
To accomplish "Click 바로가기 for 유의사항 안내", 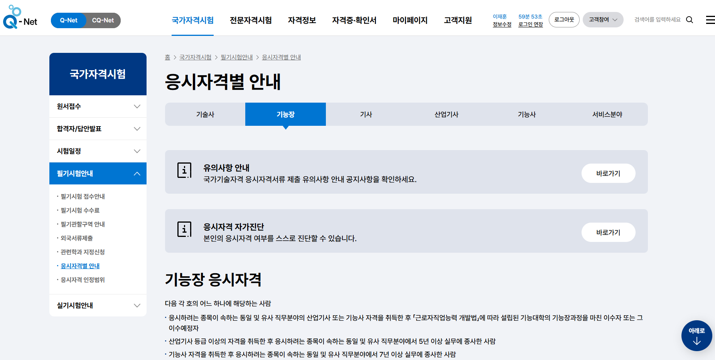I will (608, 173).
